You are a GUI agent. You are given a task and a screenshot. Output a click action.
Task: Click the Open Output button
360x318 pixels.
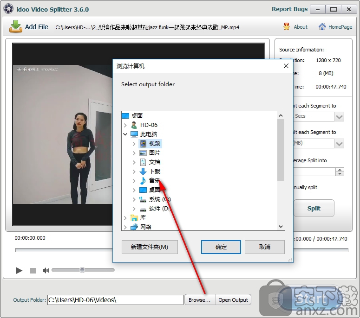(233, 300)
